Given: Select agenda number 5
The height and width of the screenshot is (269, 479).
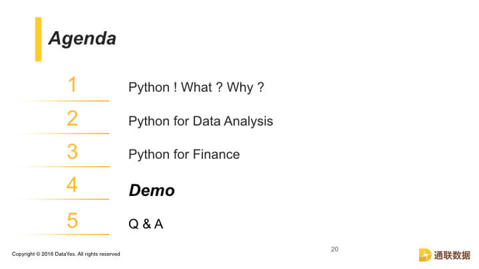Looking at the screenshot, I should 73,221.
